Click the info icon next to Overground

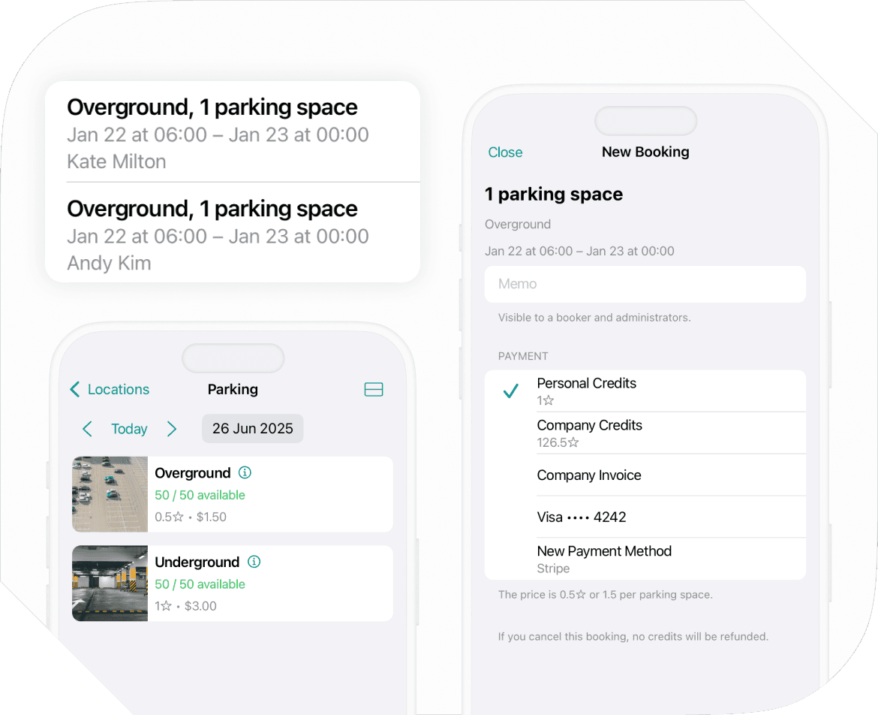245,472
